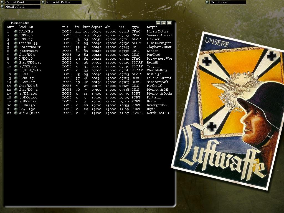Select round marker for I./KG 76 mission
Viewport: 284px width, 213px height.
16,35
